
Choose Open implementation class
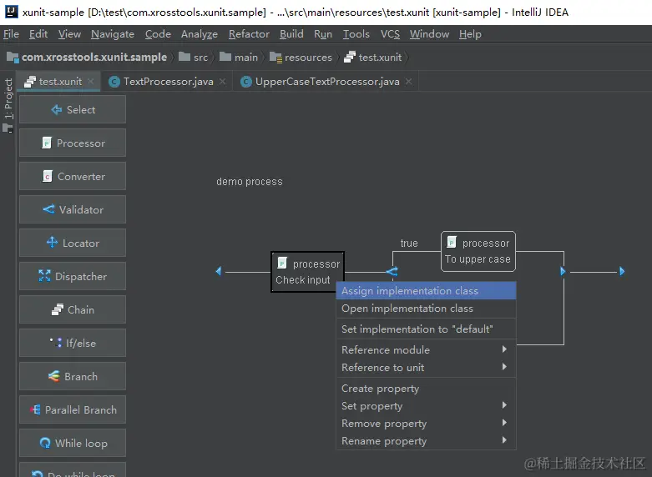point(427,309)
